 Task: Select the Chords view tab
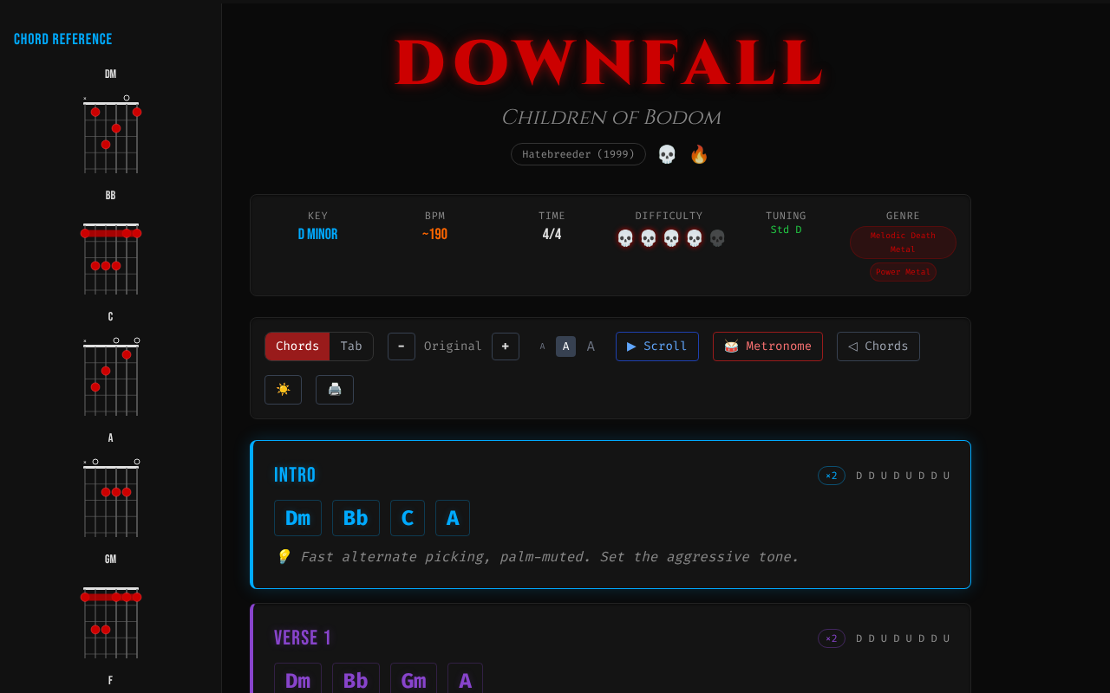click(297, 346)
